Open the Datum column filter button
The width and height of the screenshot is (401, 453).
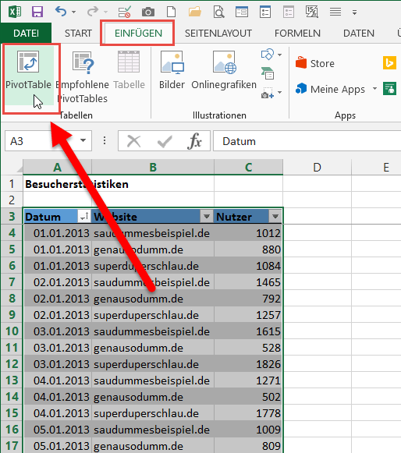coord(84,217)
